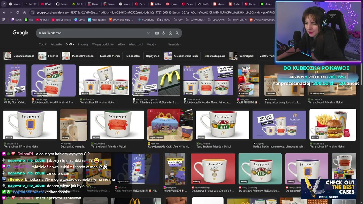This screenshot has width=363, height=204.
Task: Switch to Wiadomości results
Action: coord(136,44)
